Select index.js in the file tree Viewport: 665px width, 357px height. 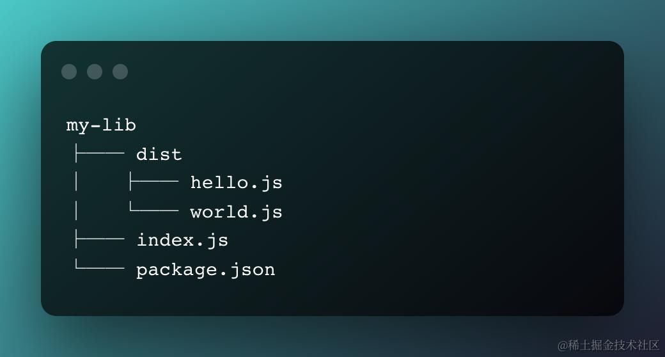click(182, 241)
